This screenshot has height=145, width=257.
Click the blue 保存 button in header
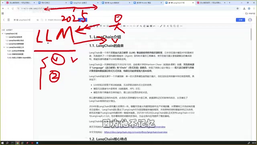pyautogui.click(x=82, y=20)
